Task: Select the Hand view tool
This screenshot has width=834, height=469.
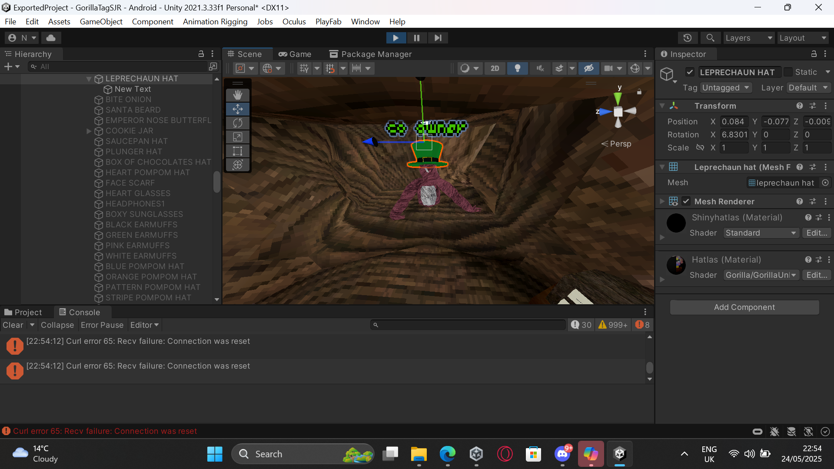Action: pos(238,95)
